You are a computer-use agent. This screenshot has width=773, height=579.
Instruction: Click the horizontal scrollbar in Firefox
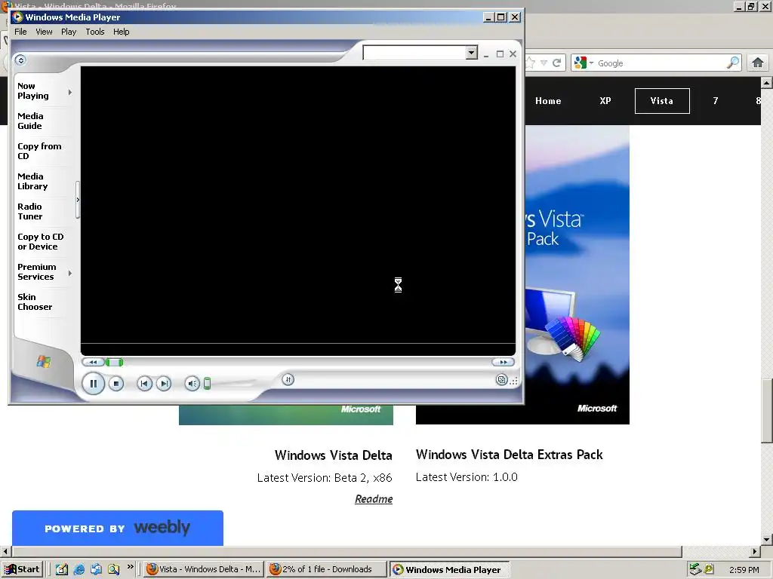click(x=346, y=551)
